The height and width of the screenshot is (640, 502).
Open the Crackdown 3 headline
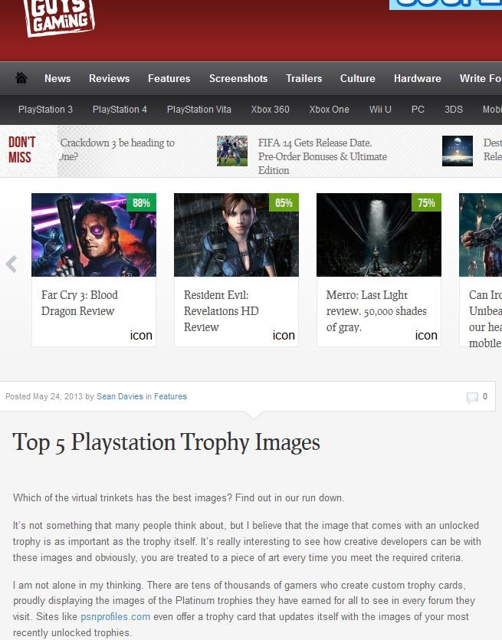117,149
